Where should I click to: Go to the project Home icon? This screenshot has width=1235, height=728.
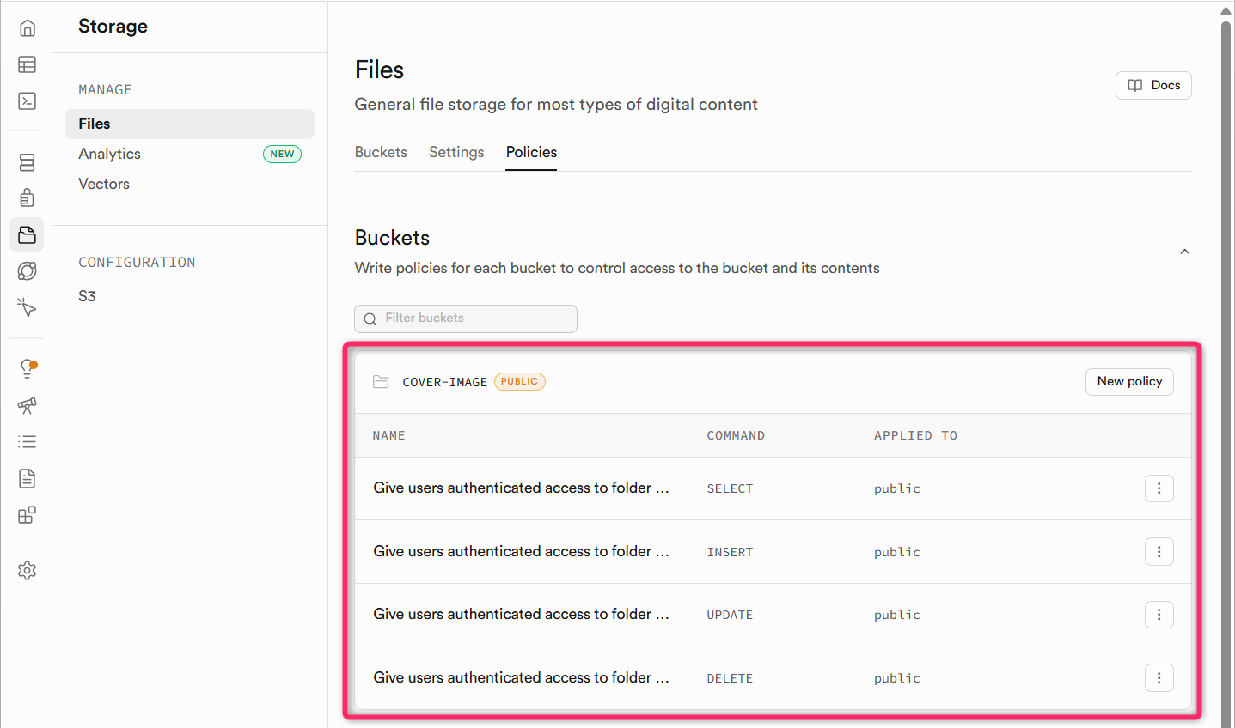[x=28, y=28]
